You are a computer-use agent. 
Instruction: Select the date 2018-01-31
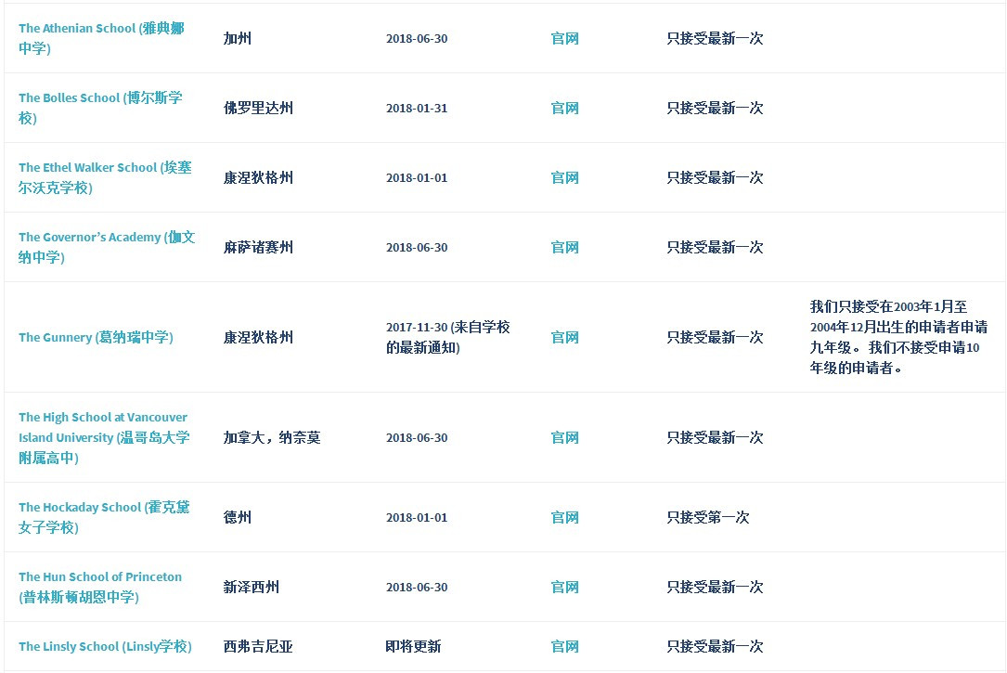tap(417, 108)
